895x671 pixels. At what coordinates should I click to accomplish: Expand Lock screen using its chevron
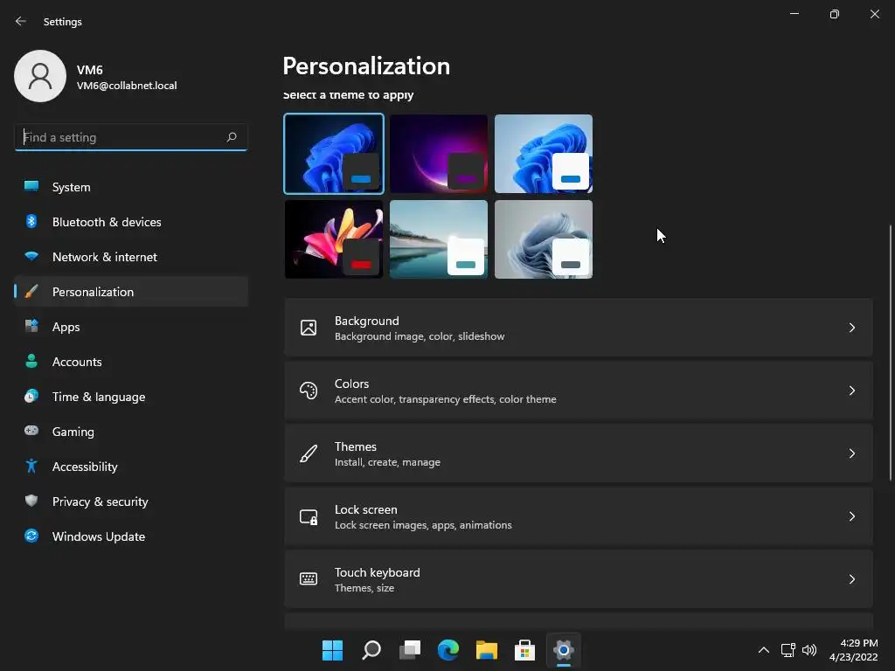pyautogui.click(x=851, y=516)
